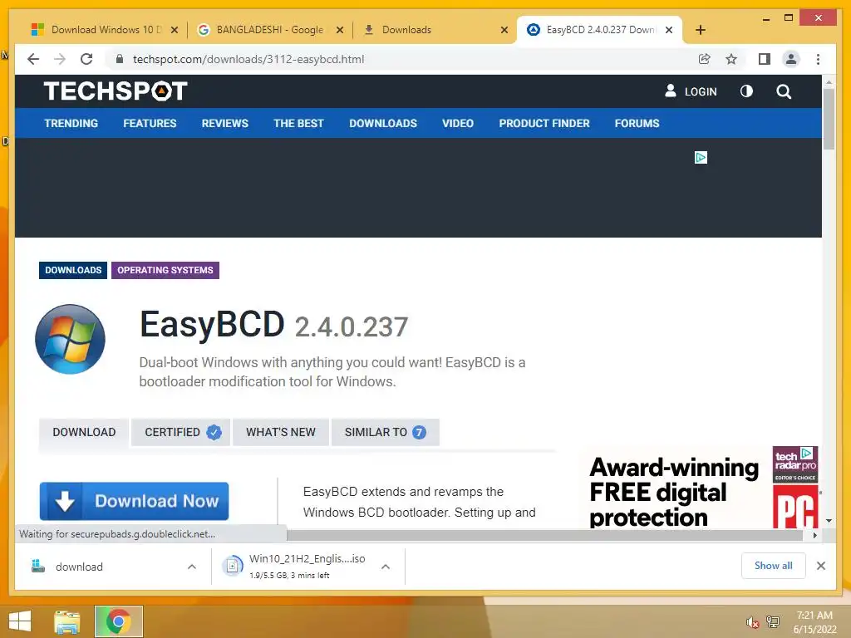Viewport: 851px width, 638px height.
Task: Open the FEATURES menu
Action: (x=150, y=123)
